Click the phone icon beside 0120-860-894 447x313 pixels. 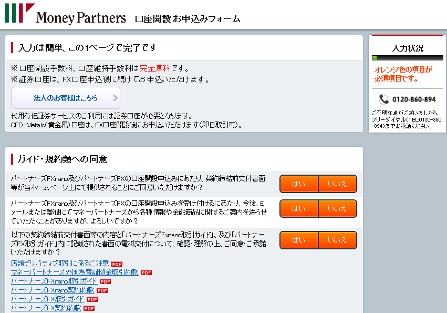(384, 99)
